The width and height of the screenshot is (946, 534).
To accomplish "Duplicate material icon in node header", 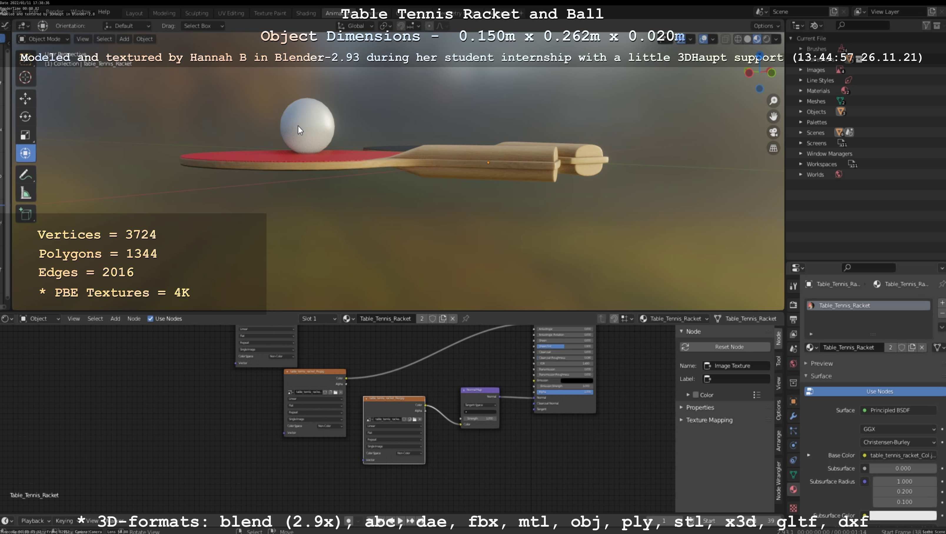I will click(443, 318).
